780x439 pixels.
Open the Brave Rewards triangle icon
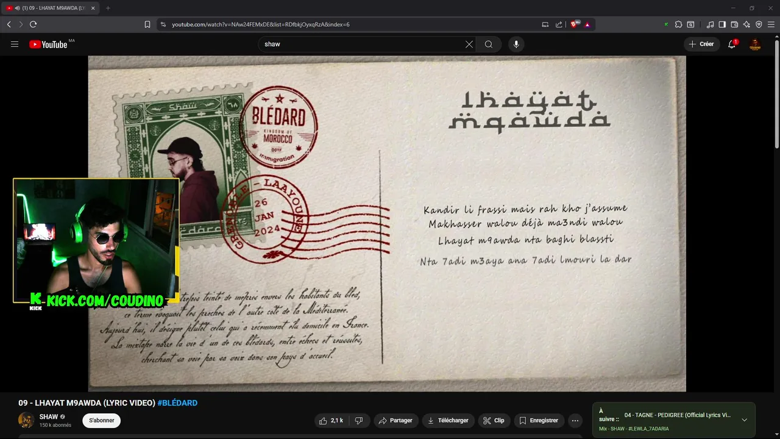[x=587, y=24]
